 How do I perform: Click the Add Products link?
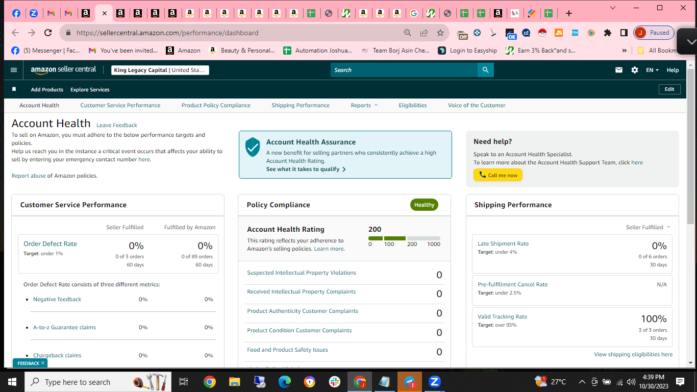[47, 89]
